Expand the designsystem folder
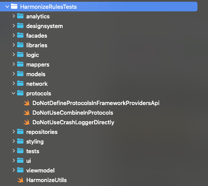208x186 pixels. [x=14, y=26]
